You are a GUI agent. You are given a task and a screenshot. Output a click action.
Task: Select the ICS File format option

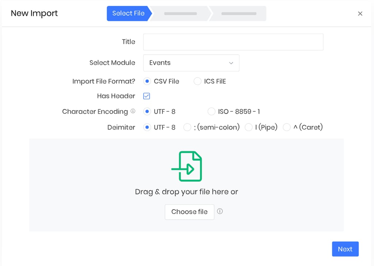(x=197, y=81)
